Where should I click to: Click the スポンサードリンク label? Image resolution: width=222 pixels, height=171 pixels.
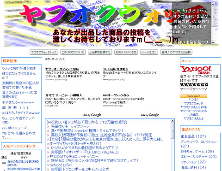click(55, 59)
